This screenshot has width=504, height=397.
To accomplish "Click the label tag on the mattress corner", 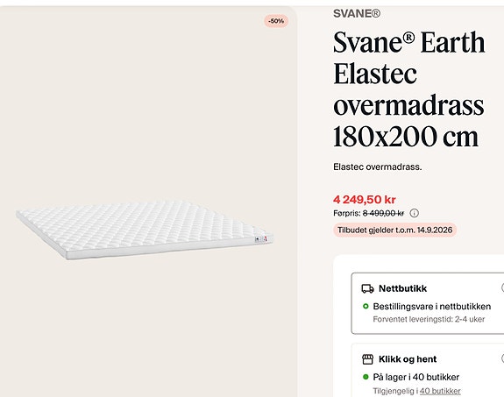I will 261,239.
